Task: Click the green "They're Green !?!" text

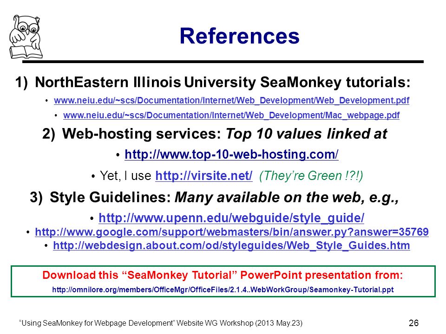Action: [311, 176]
